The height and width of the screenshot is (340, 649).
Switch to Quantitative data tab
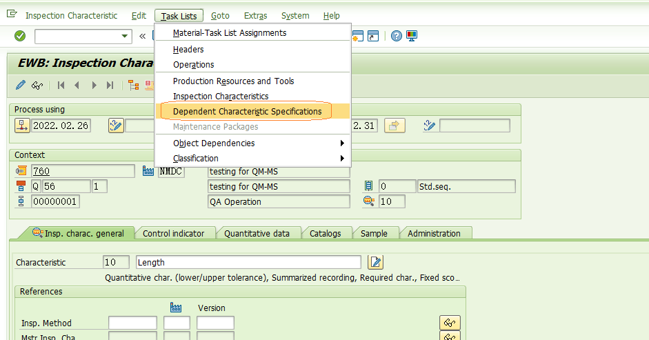pos(257,233)
